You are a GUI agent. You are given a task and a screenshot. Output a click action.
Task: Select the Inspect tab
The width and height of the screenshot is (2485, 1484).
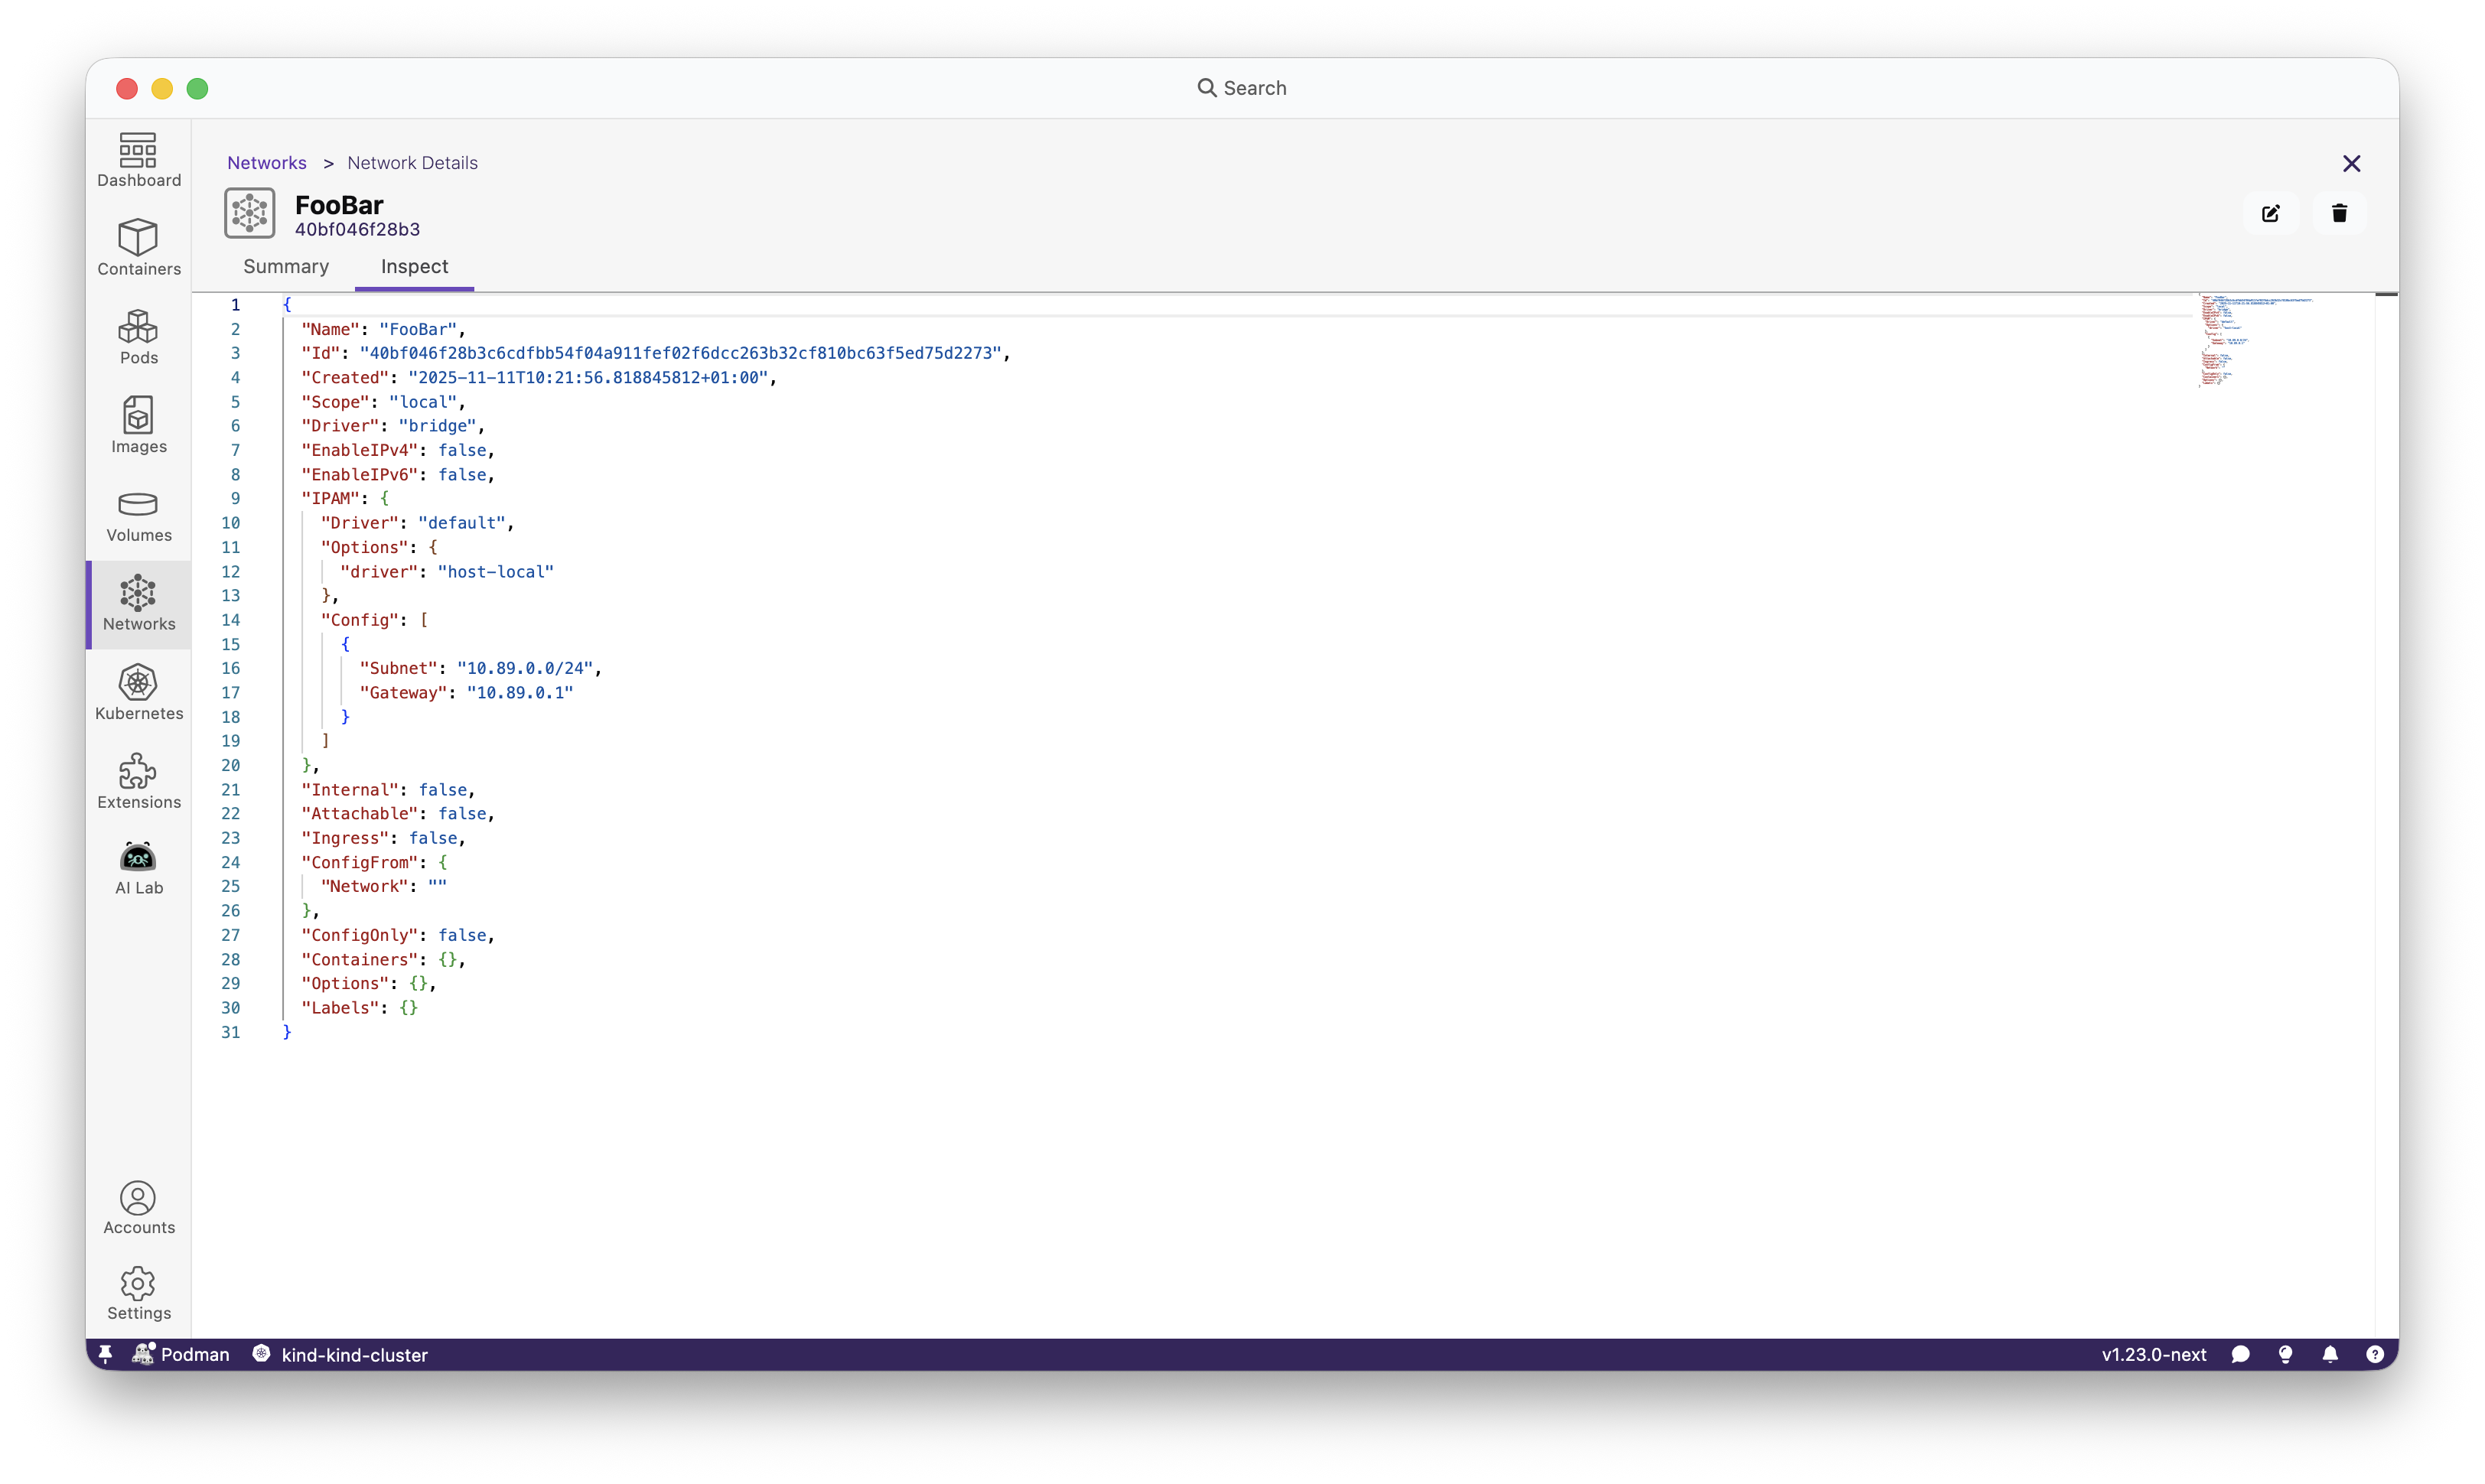coord(414,267)
